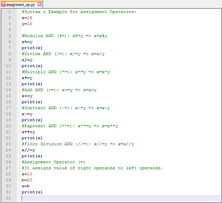Click line number 4 in the margin
This screenshot has height=203, width=222.
click(9, 30)
